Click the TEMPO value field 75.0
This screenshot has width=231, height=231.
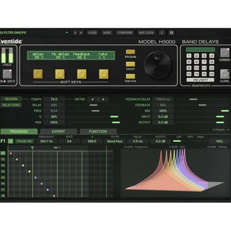tap(54, 99)
